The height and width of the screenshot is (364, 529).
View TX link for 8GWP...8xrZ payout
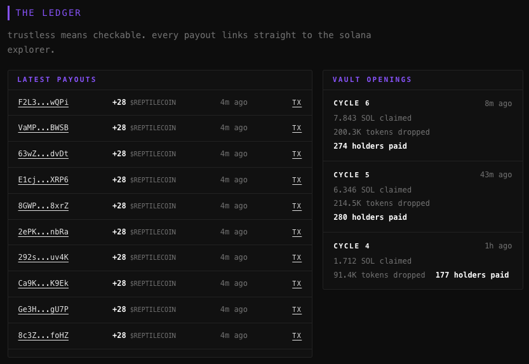297,206
